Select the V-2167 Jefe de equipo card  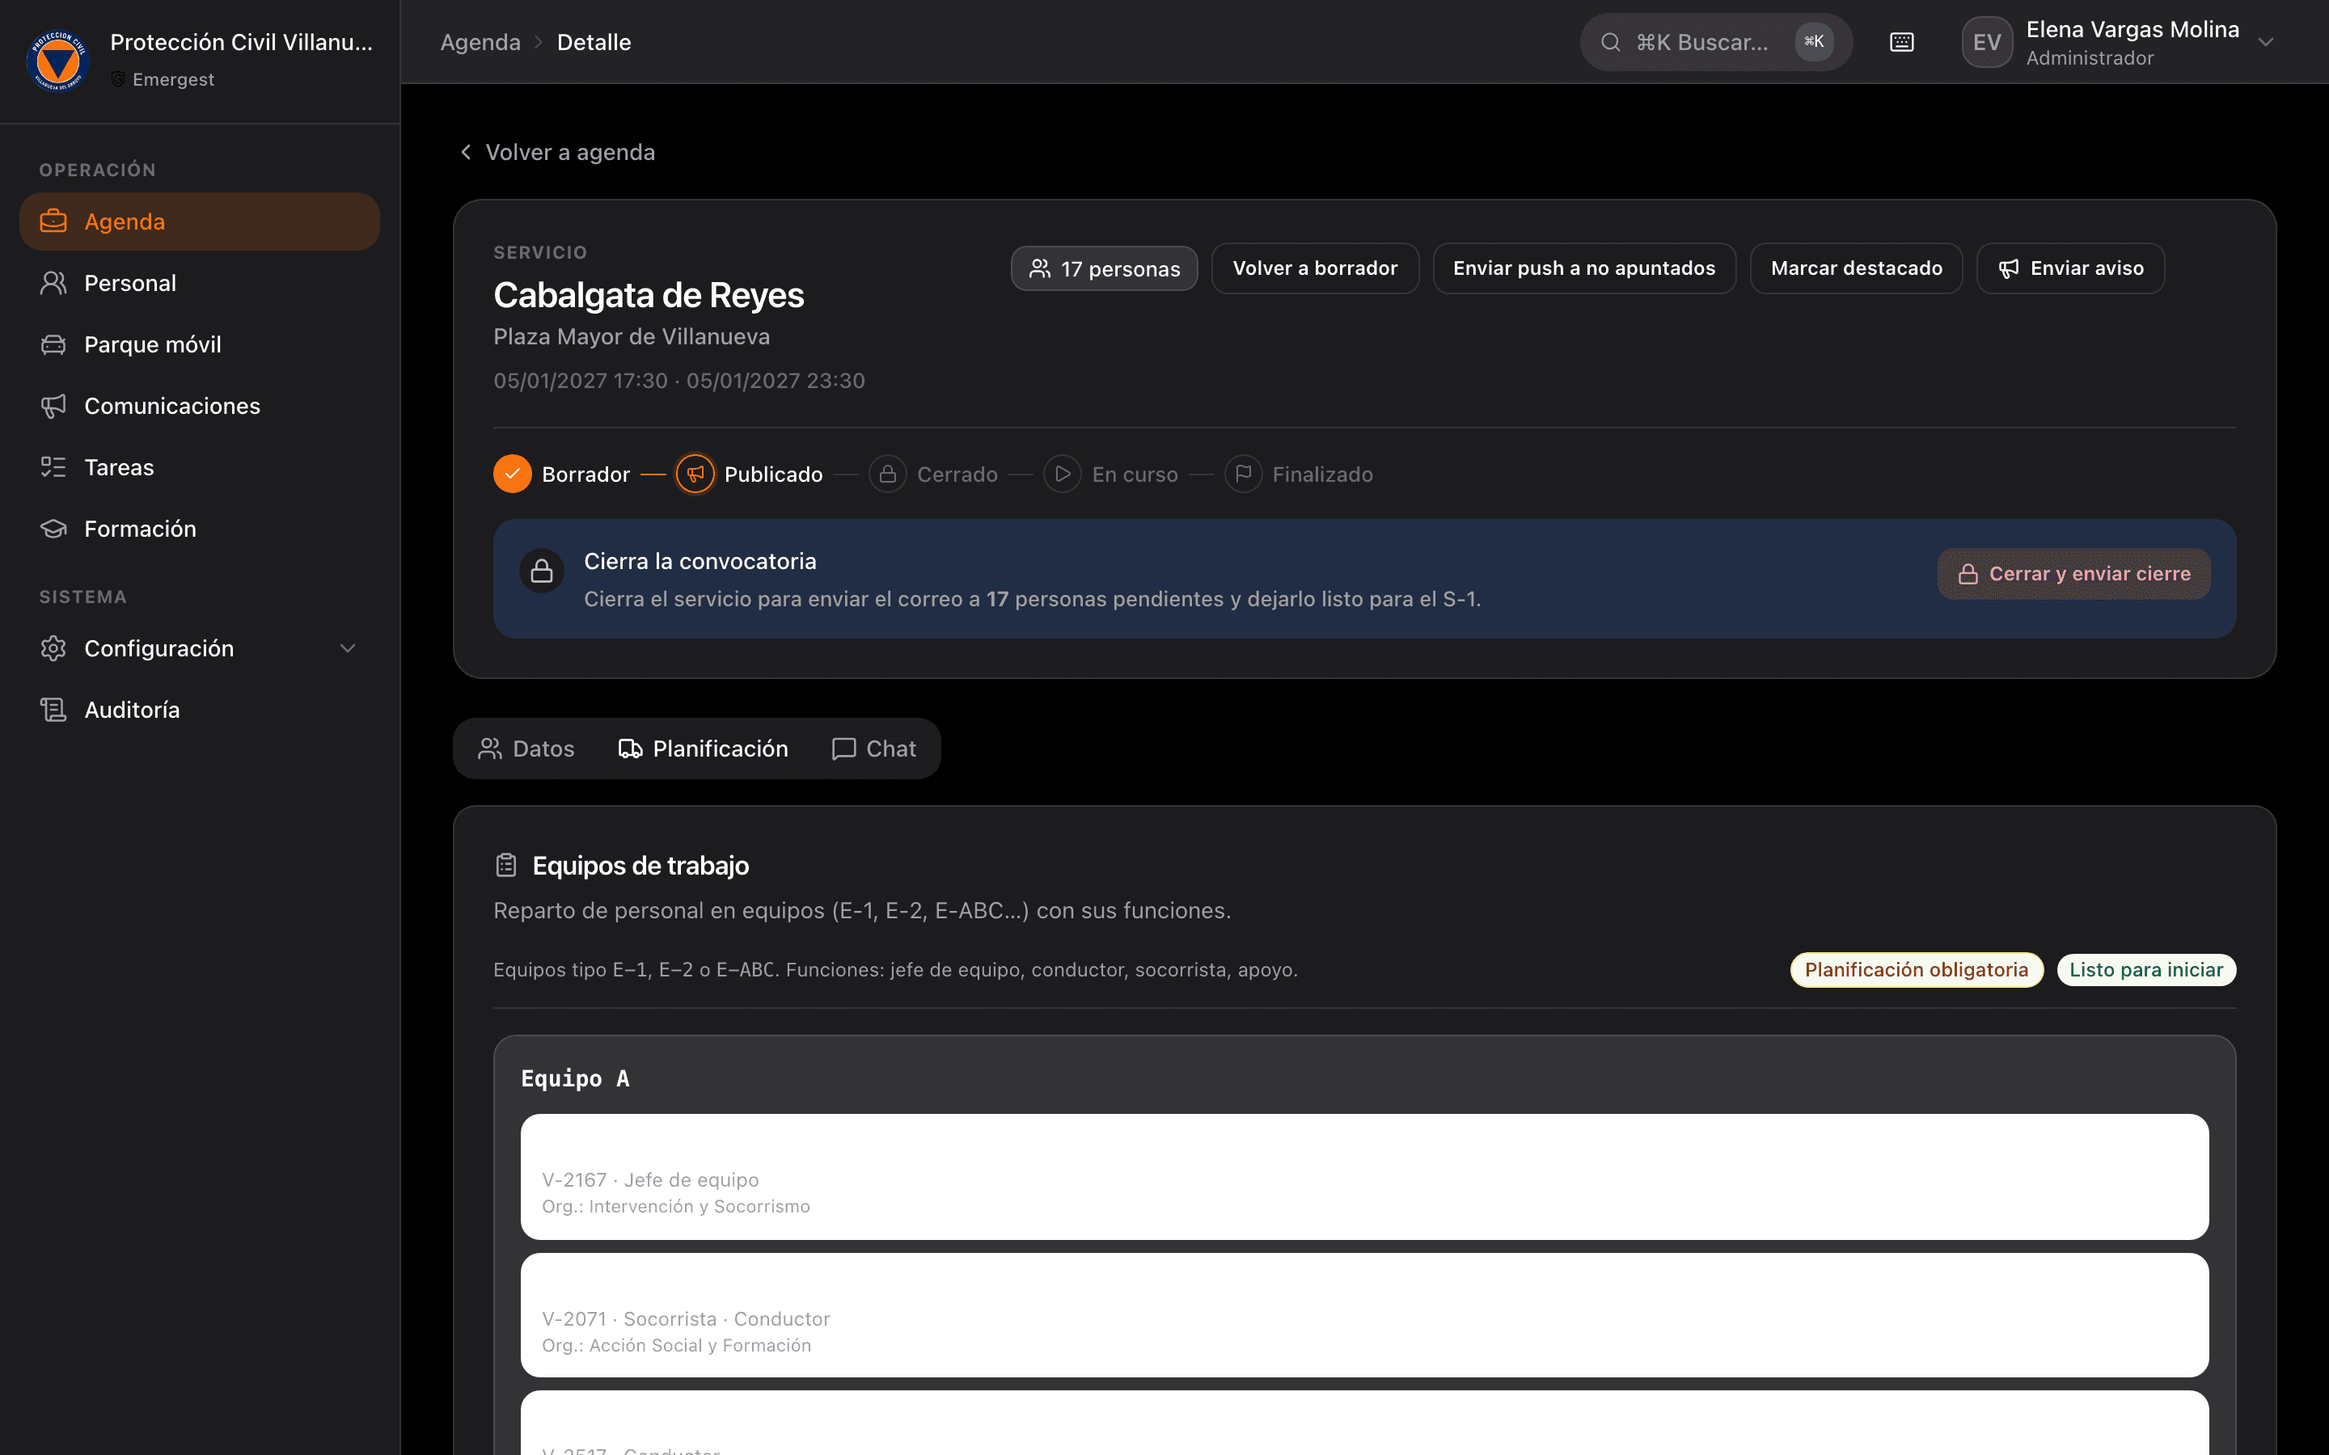[1363, 1176]
